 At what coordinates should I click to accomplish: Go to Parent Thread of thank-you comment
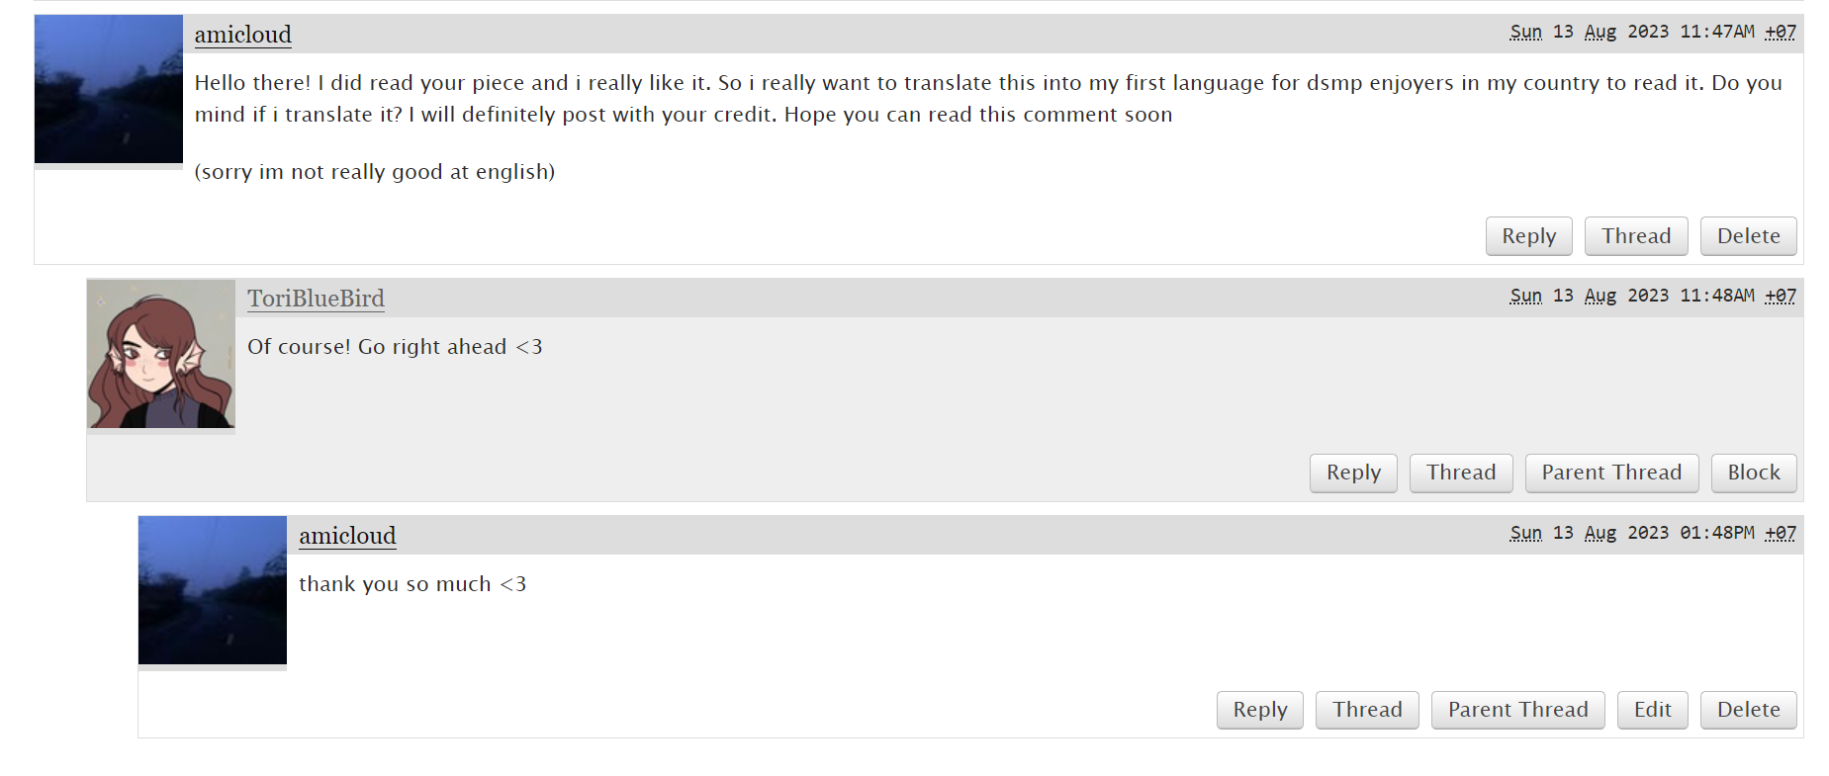[x=1518, y=710]
